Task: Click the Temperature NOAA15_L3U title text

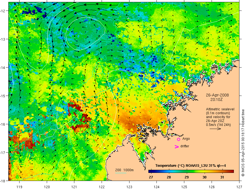Action: (x=190, y=166)
